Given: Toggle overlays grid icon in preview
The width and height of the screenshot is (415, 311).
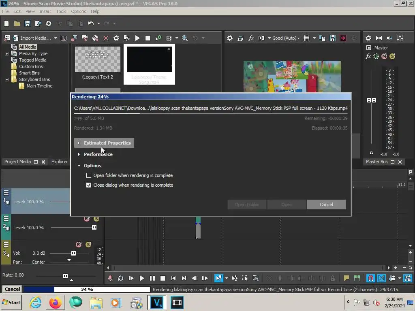Looking at the screenshot, I should click(306, 38).
